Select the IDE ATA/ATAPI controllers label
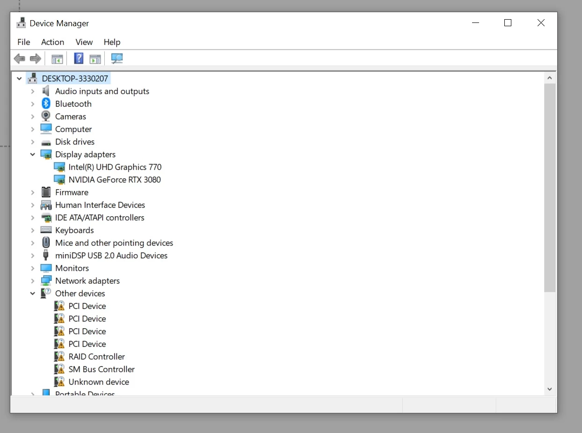This screenshot has width=582, height=433. [100, 217]
